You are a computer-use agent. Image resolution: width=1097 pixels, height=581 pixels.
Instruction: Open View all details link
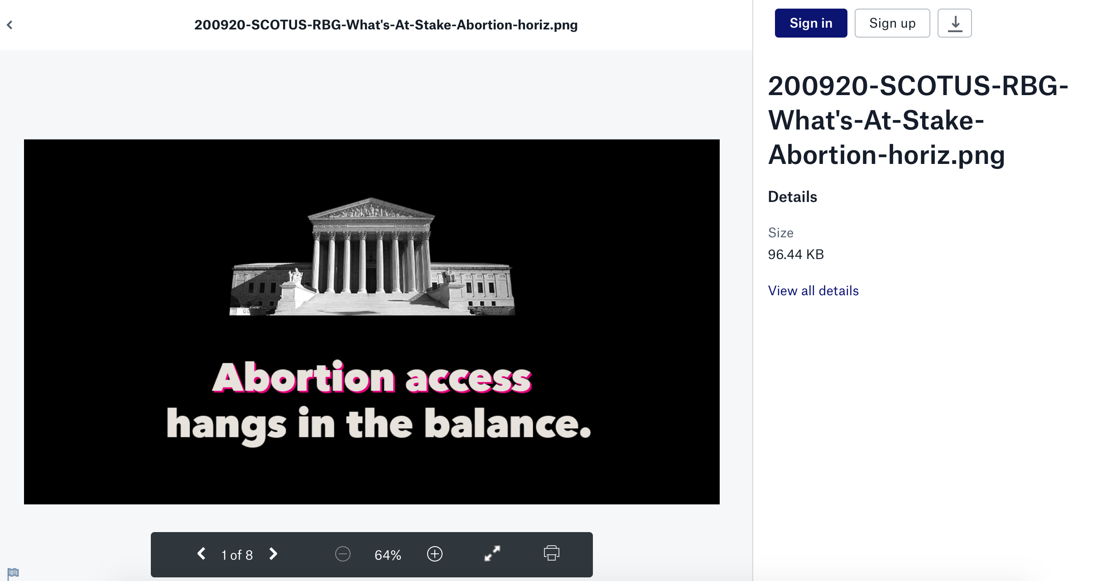[x=813, y=291]
